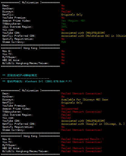The height and width of the screenshot is (156, 126).
Task: Click the red 'Unsupported' Amazon Prime Video result
Action: (70, 109)
